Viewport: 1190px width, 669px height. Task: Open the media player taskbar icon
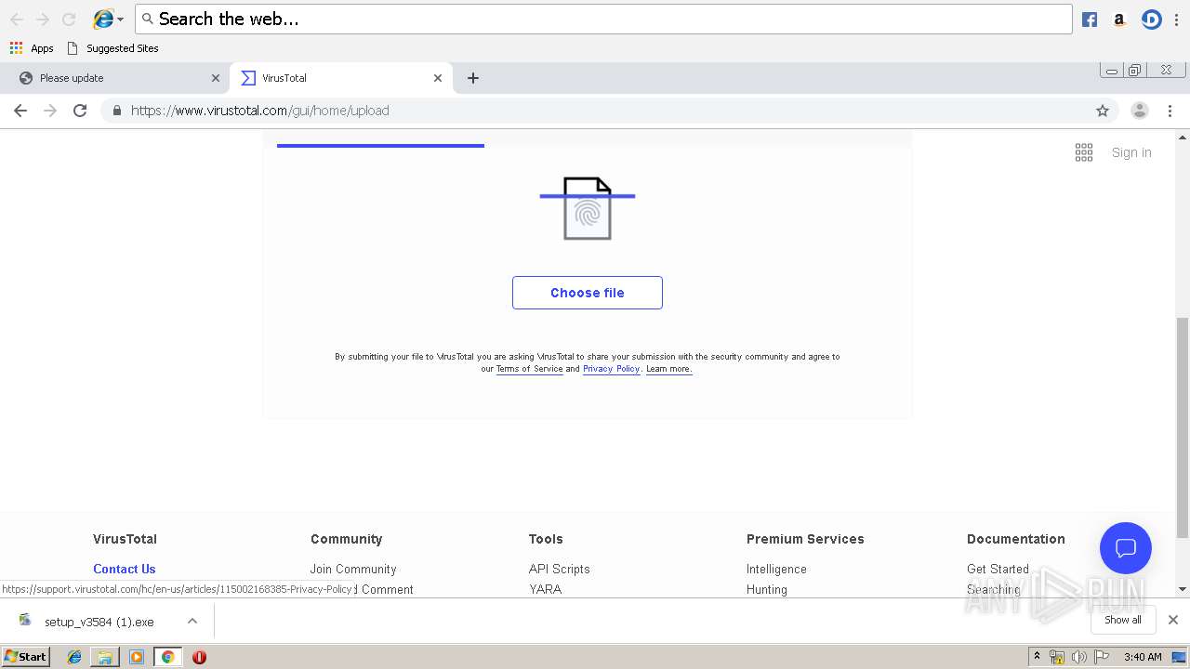pos(137,657)
